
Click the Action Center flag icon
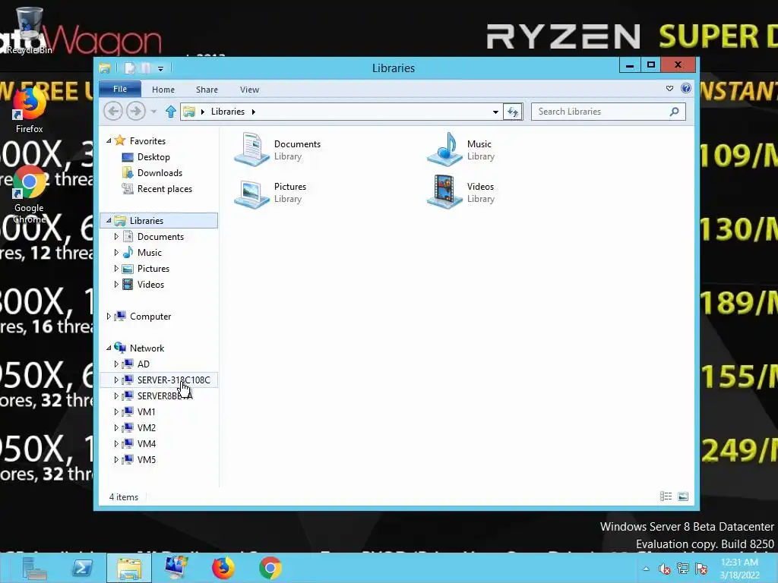(x=701, y=569)
